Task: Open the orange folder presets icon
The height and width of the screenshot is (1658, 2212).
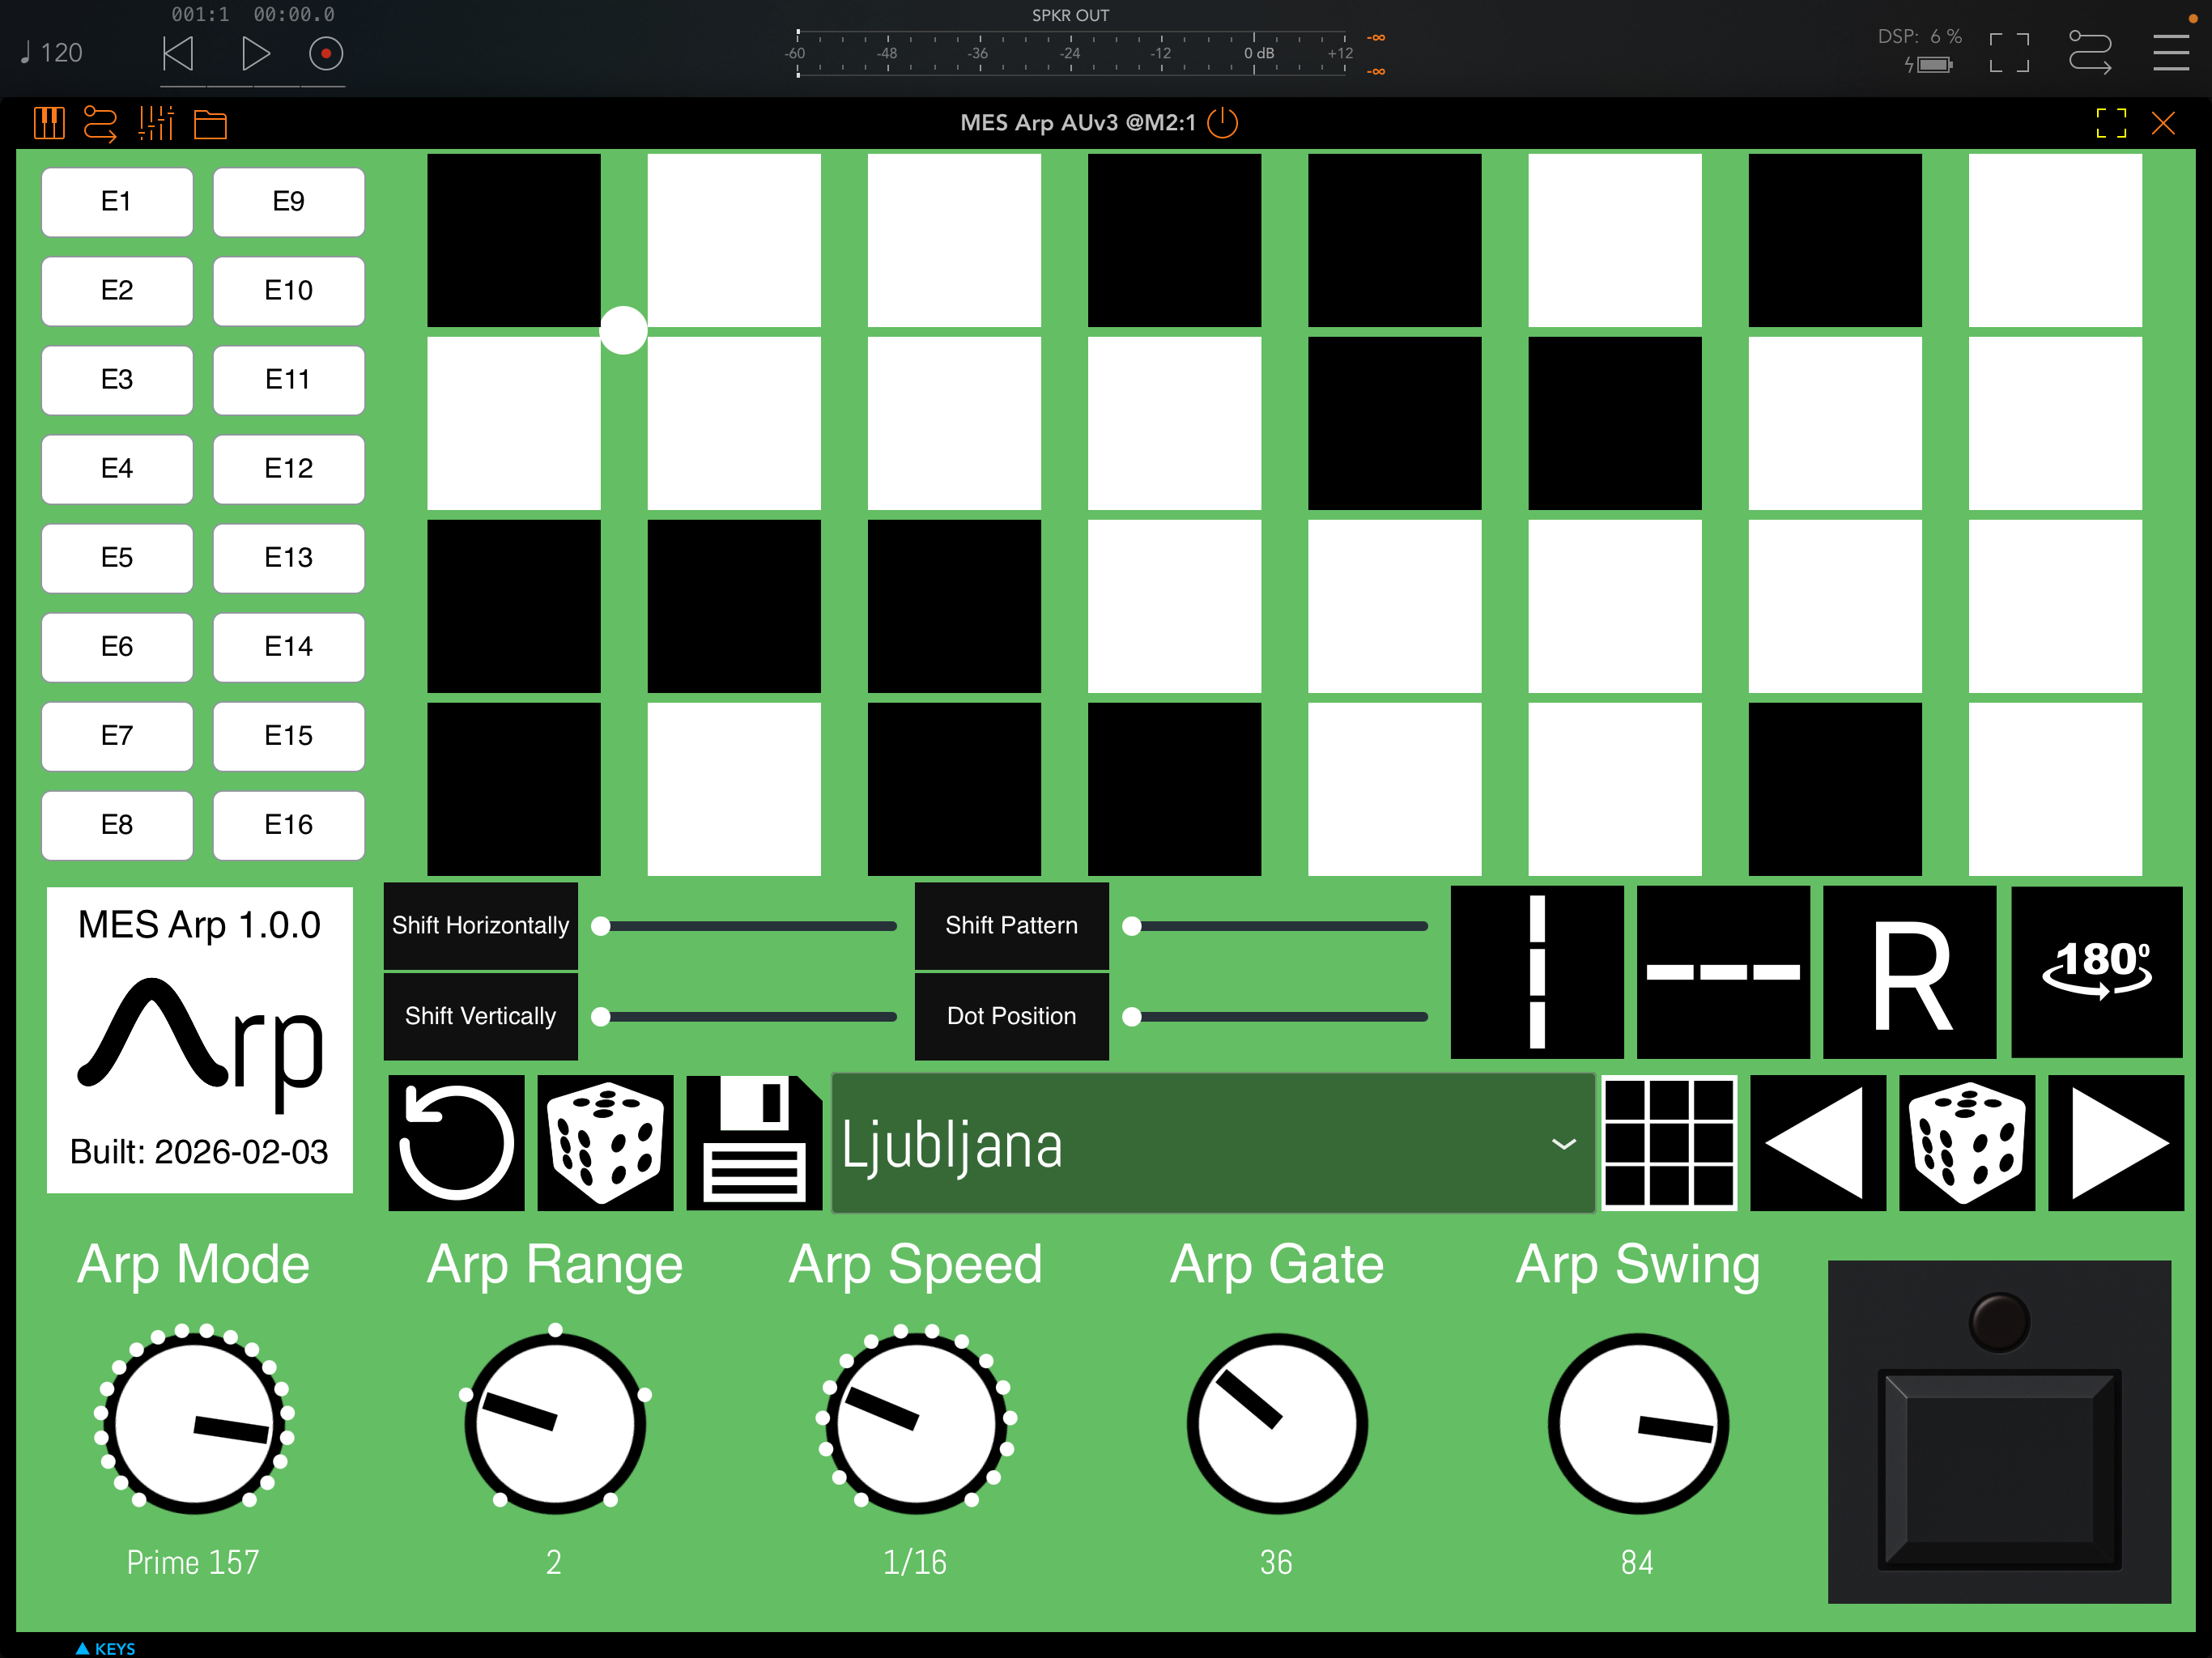Action: (x=210, y=124)
